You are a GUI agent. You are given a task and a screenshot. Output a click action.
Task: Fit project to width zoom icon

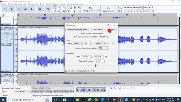[75, 8]
